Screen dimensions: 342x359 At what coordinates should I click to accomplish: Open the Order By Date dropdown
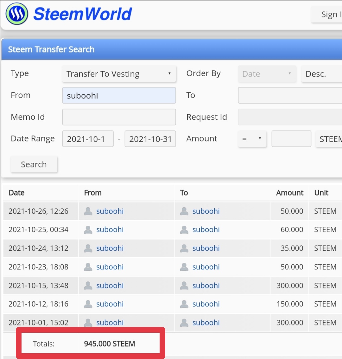267,74
